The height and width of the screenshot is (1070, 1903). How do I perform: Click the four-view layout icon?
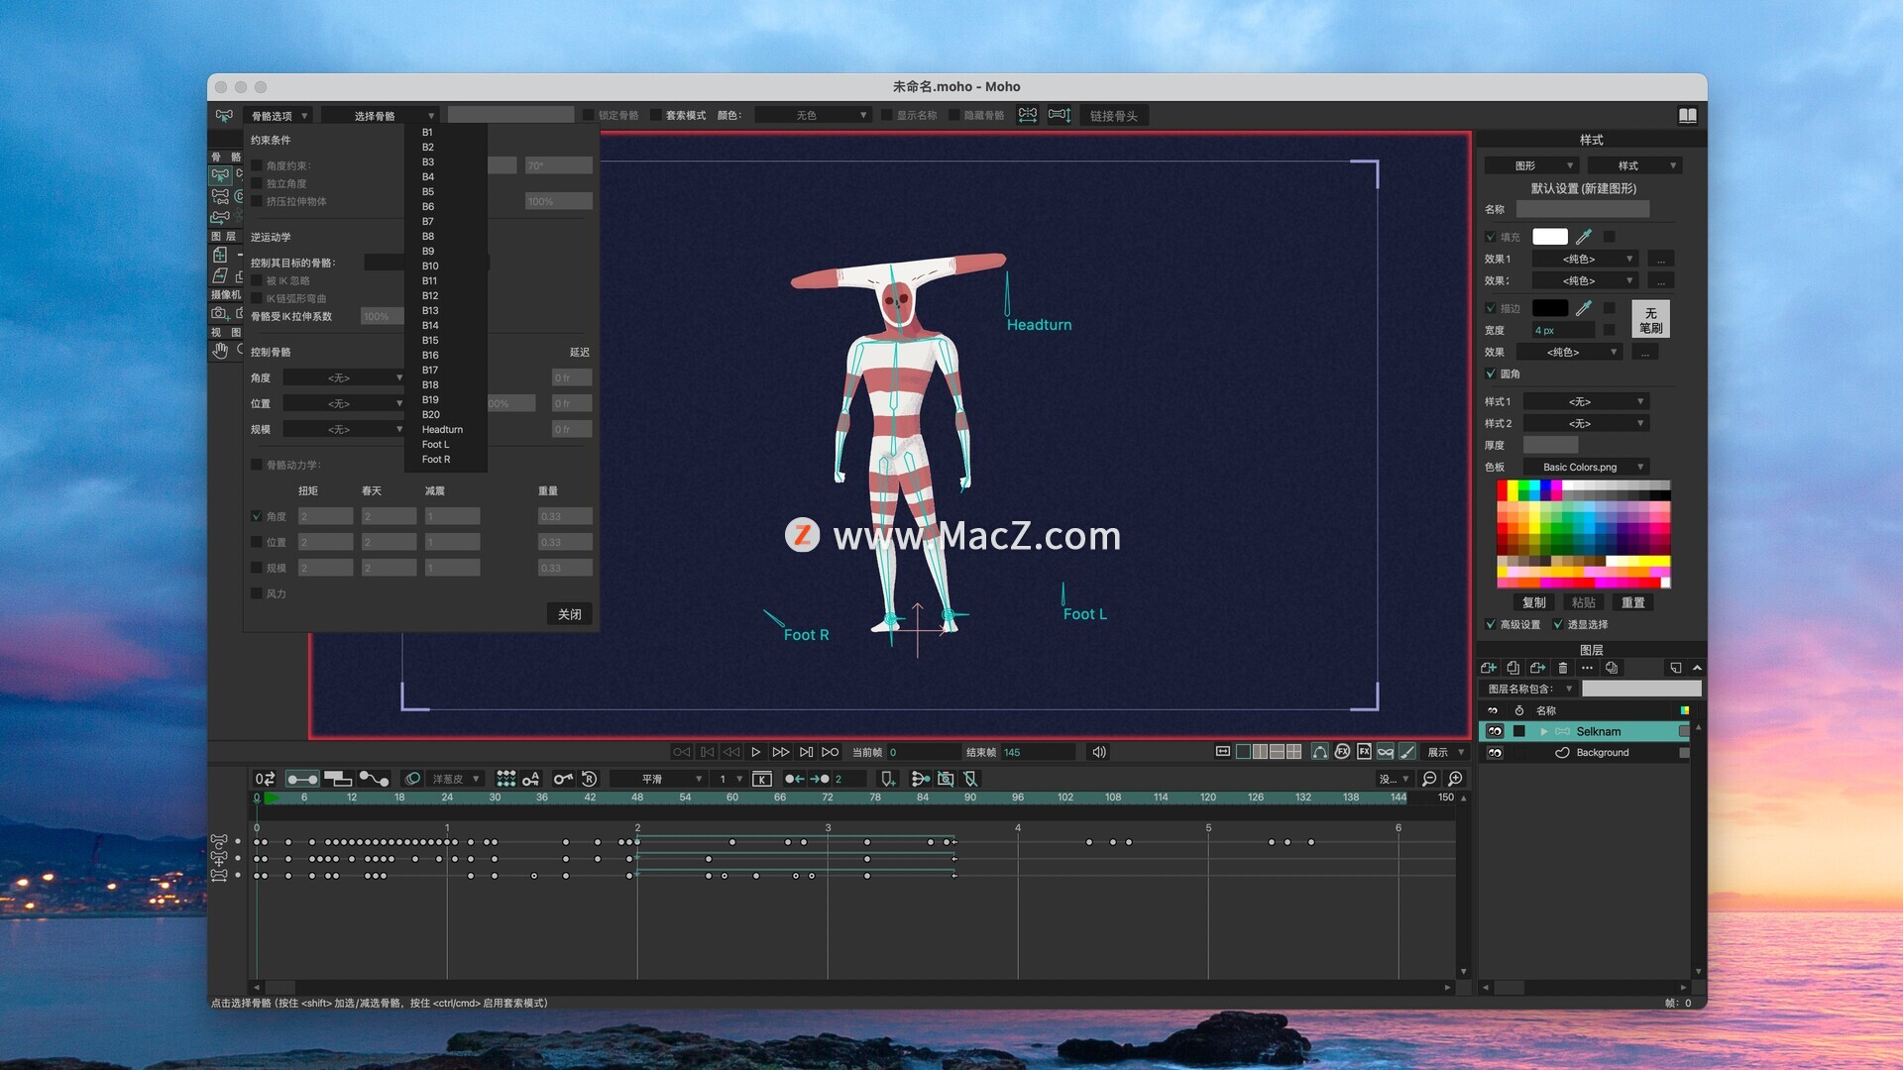pos(1293,752)
